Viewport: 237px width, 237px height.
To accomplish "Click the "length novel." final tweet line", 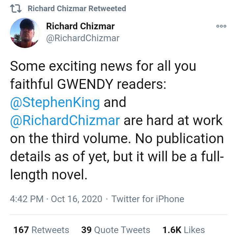I will pyautogui.click(x=49, y=175).
